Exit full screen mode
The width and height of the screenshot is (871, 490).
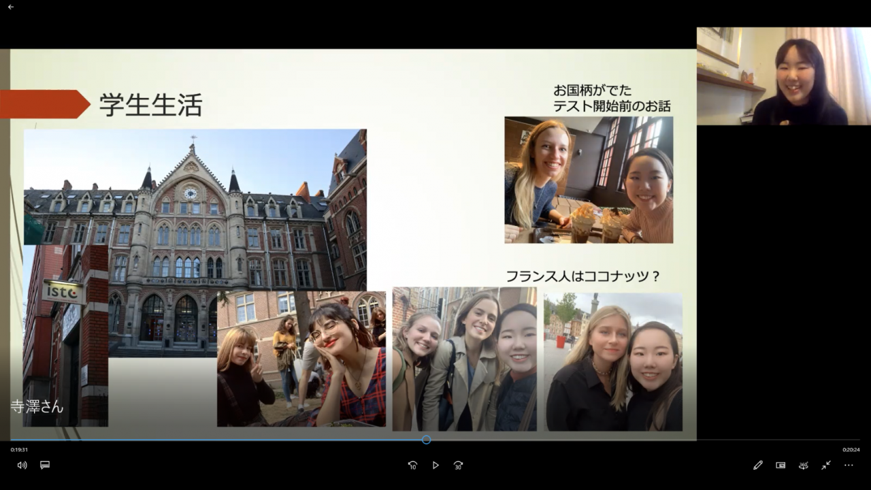coord(825,465)
